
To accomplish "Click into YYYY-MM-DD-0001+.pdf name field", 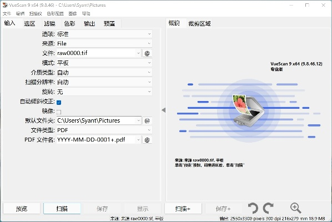I will click(96, 140).
